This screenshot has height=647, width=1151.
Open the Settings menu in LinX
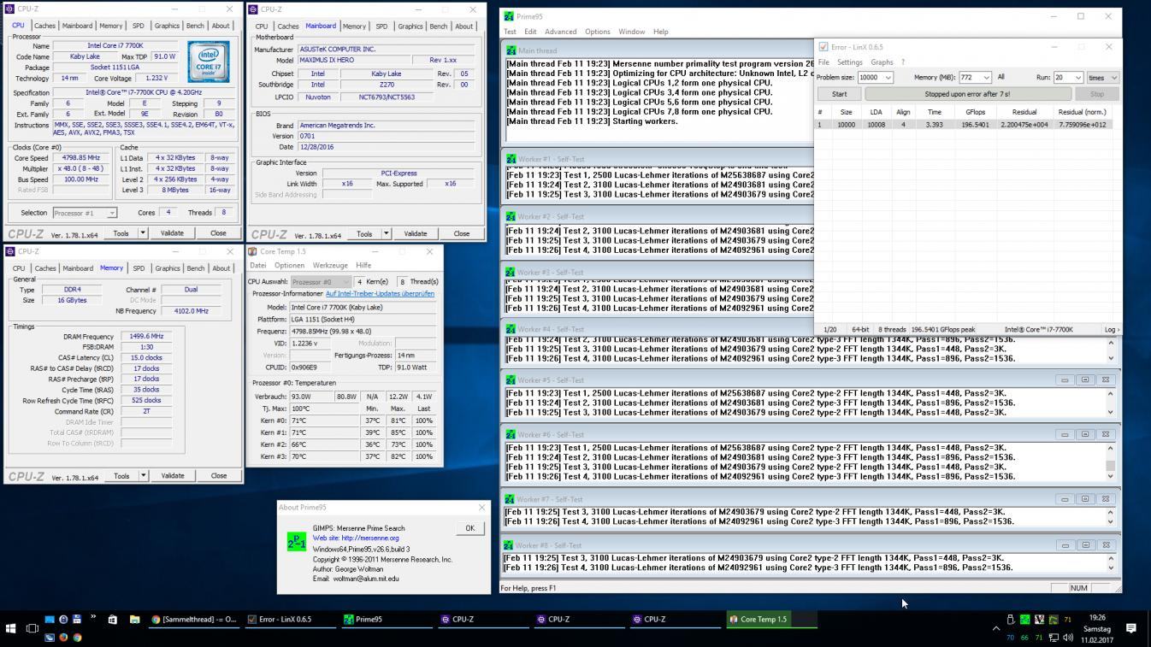click(849, 62)
